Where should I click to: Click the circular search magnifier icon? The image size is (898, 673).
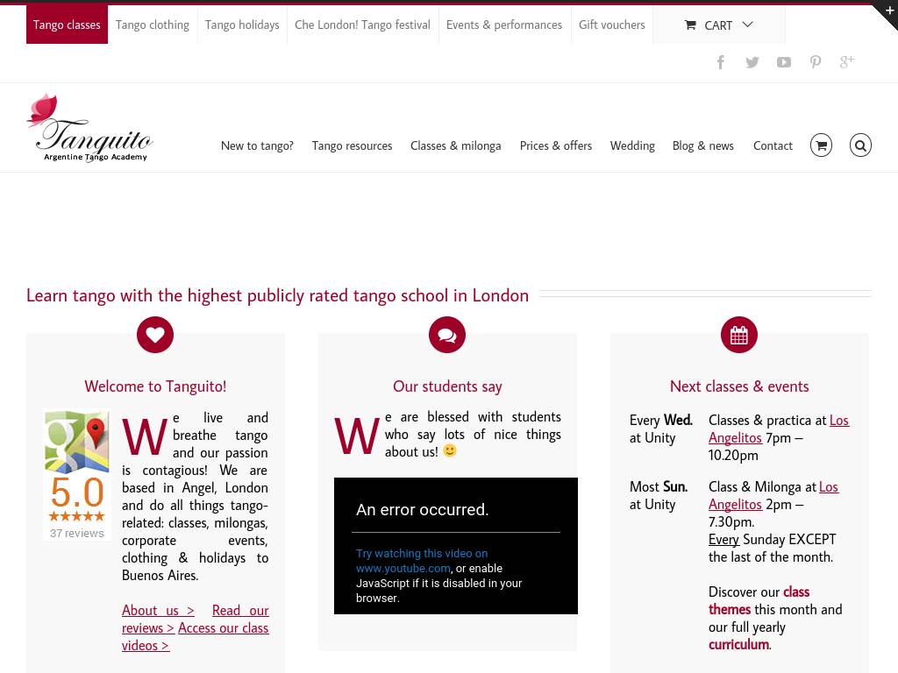pos(860,145)
